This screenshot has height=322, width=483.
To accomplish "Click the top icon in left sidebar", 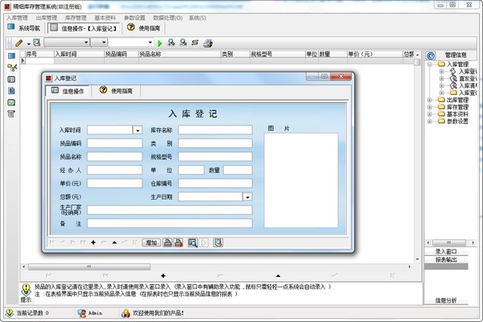I will click(x=10, y=56).
